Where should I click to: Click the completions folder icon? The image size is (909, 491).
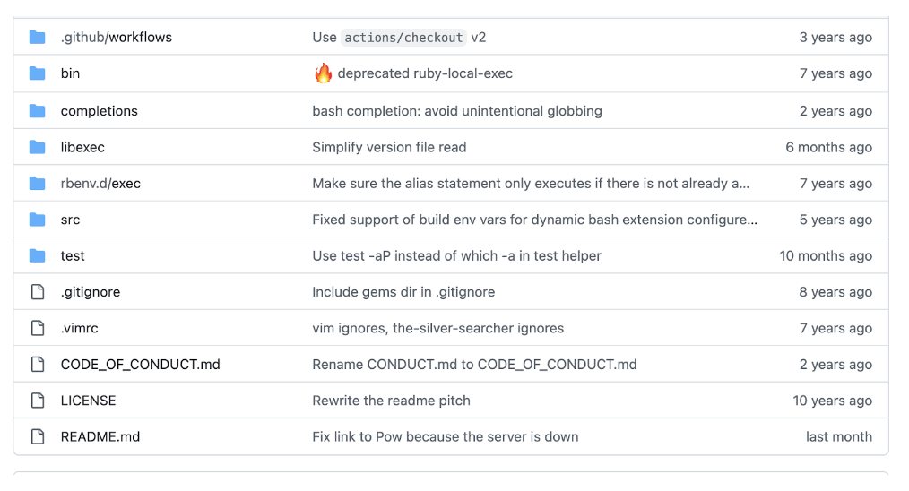coord(37,111)
